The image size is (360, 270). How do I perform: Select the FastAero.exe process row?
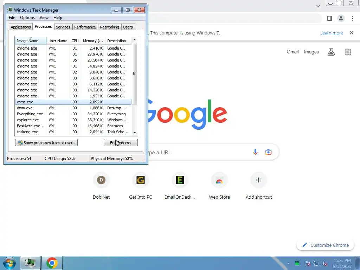[73, 126]
